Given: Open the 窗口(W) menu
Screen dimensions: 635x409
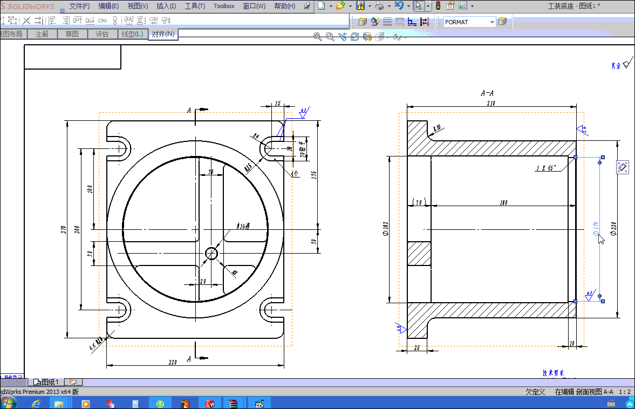Looking at the screenshot, I should tap(254, 6).
